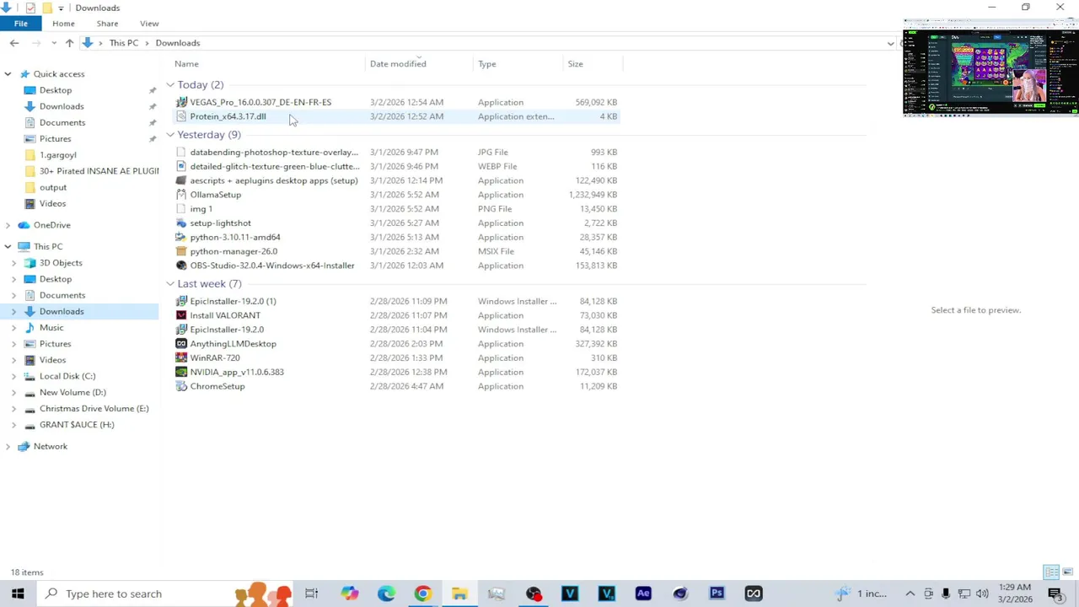
Task: Open Photoshop from the taskbar
Action: [717, 594]
